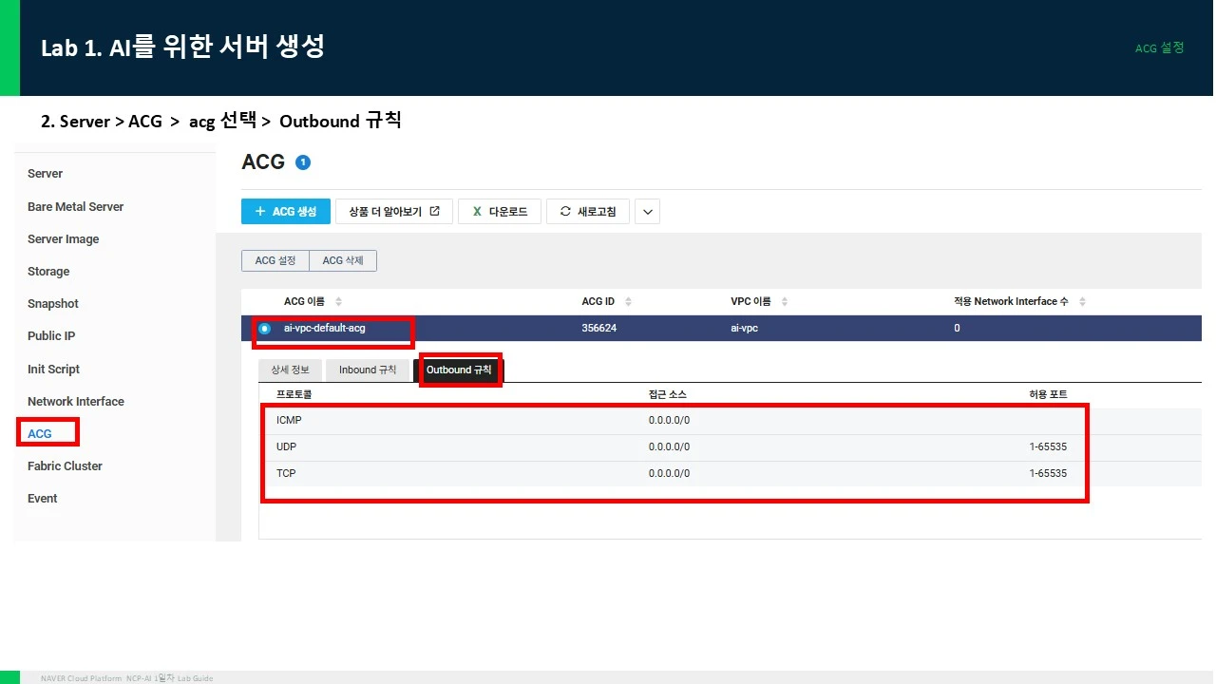Click the 다운로드 Excel button
Viewport: 1216px width, 684px height.
coord(500,212)
